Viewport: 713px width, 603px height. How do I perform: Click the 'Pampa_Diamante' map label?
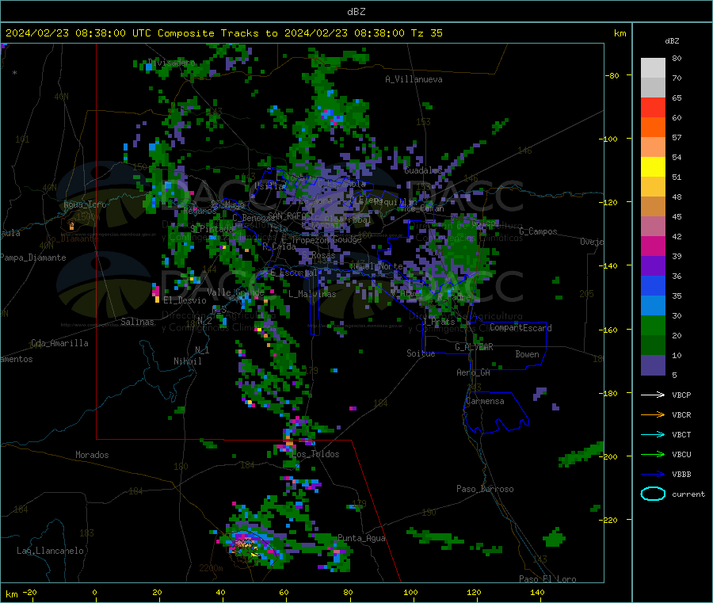tap(33, 258)
